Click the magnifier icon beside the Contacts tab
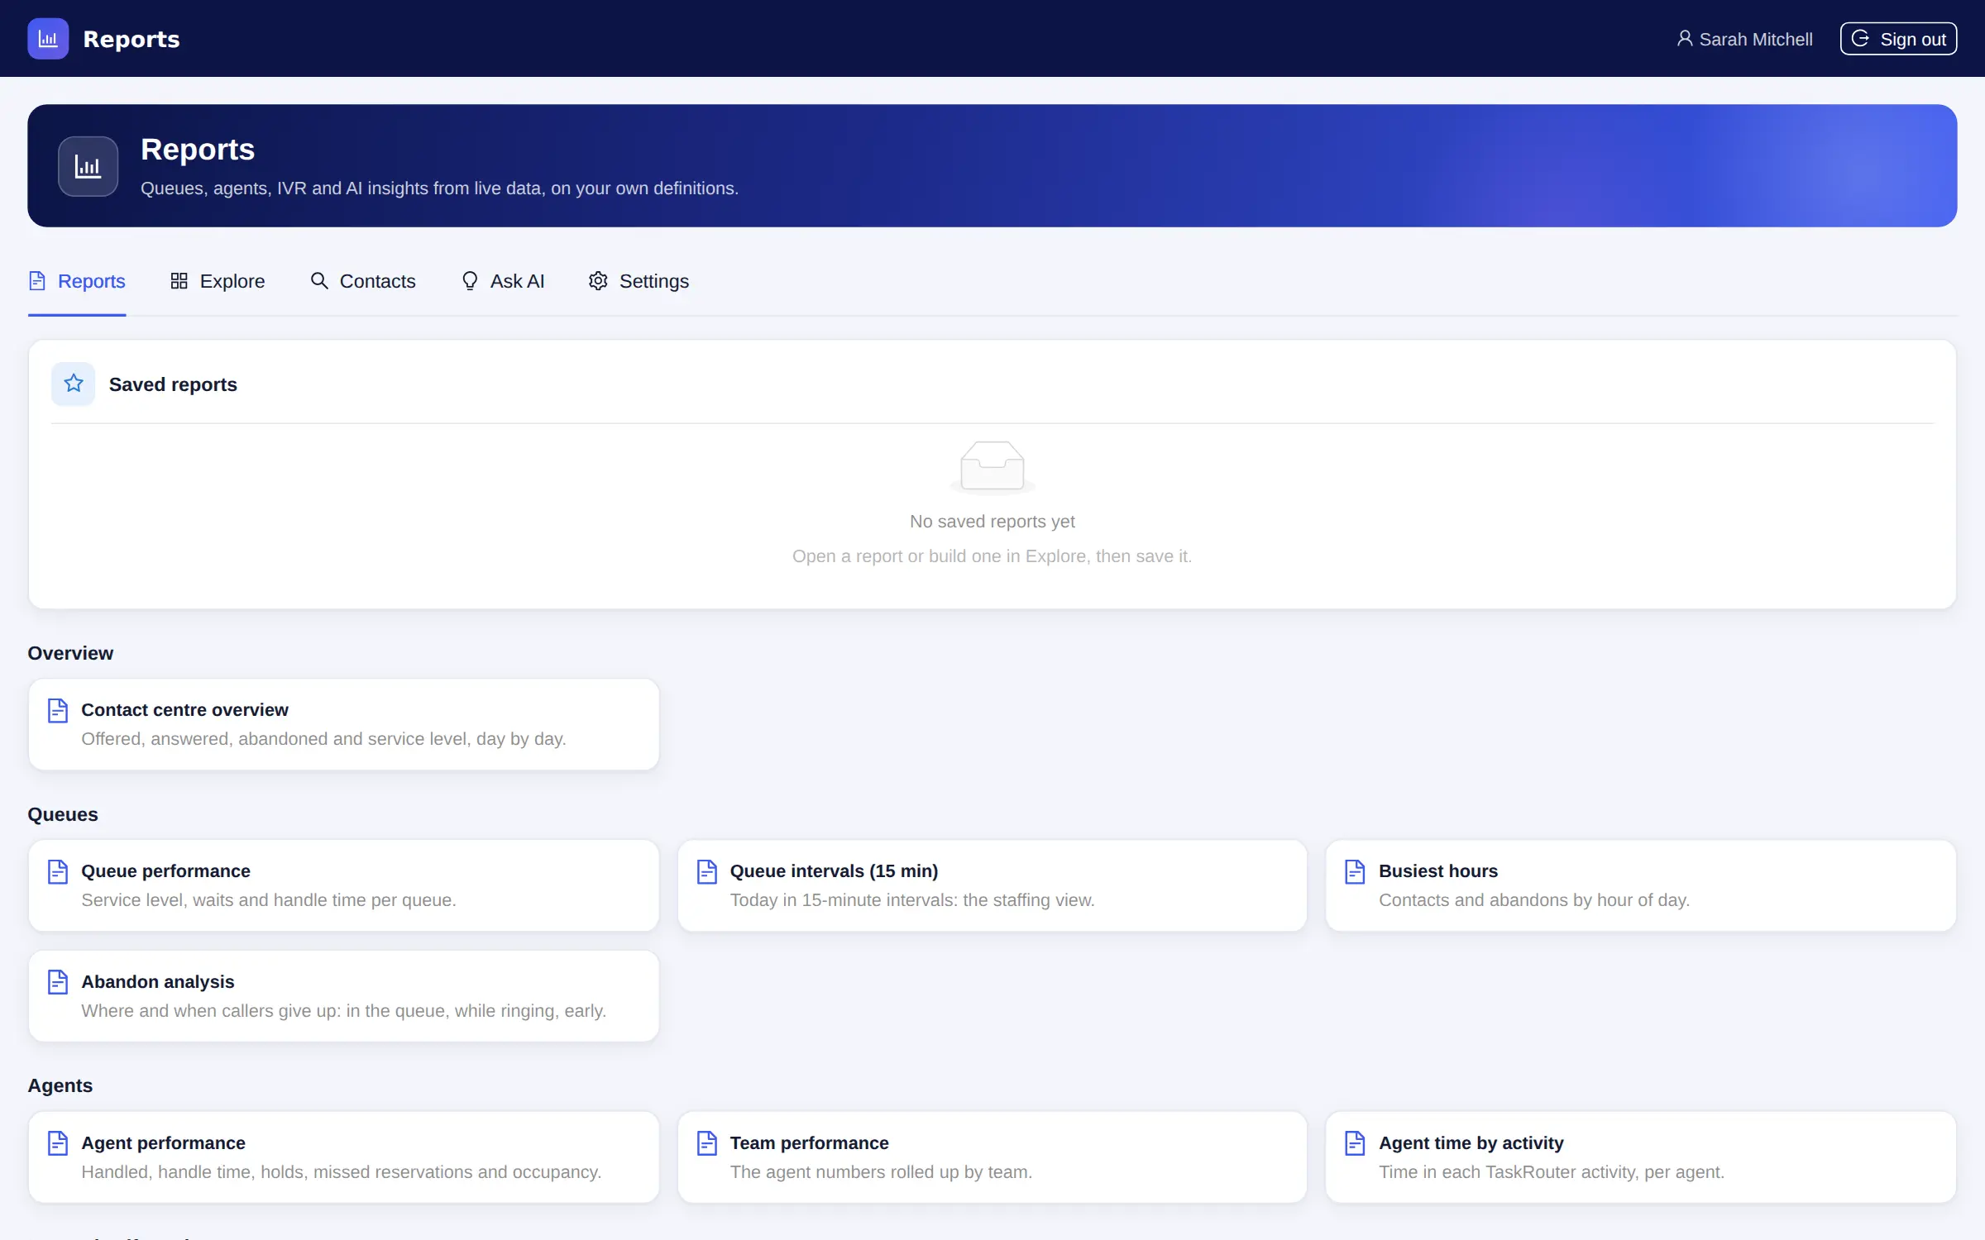Image resolution: width=1985 pixels, height=1240 pixels. tap(319, 281)
